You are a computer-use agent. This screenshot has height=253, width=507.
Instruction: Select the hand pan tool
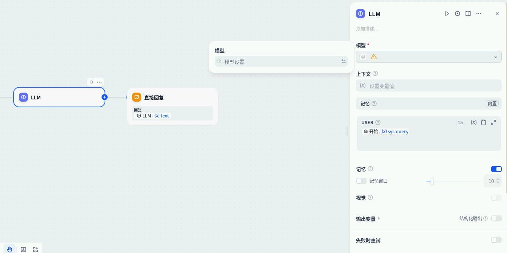point(10,249)
